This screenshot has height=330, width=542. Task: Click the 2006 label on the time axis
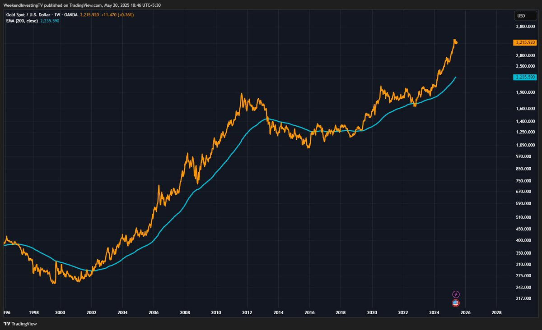(x=154, y=312)
